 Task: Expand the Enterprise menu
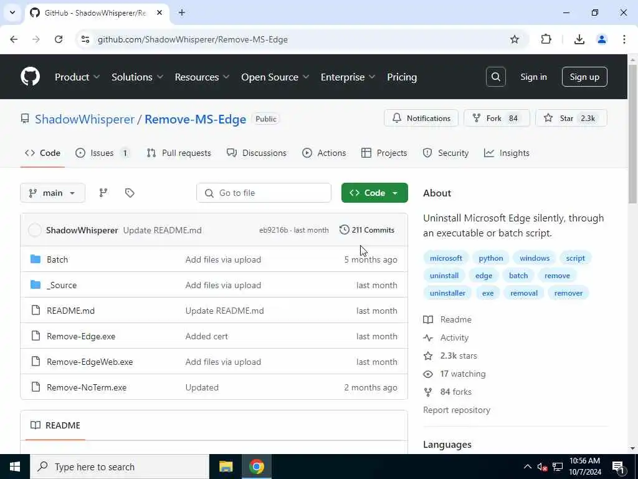pos(348,77)
